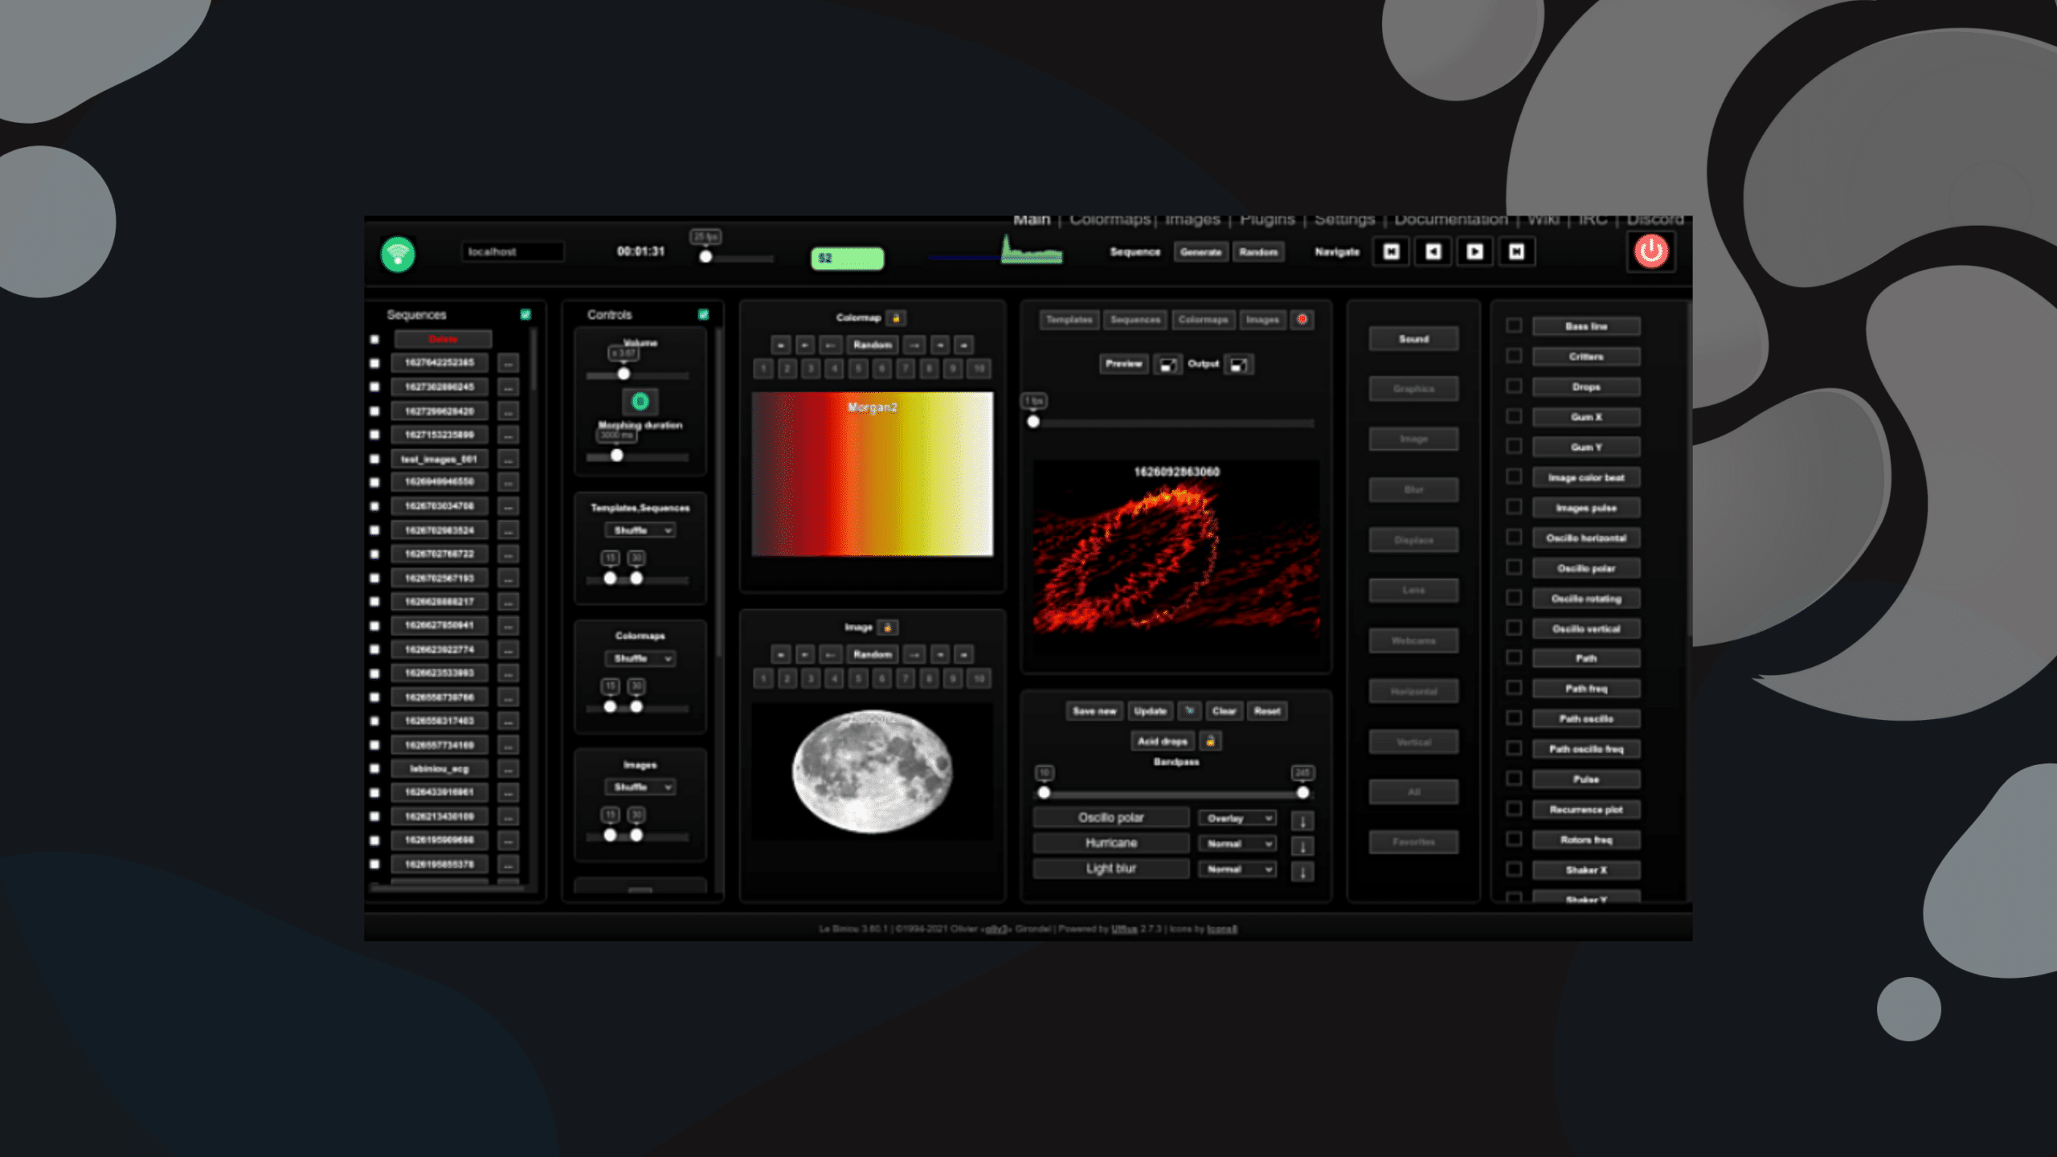This screenshot has height=1157, width=2057.
Task: Check the Oscillo polar plugin box
Action: tap(1514, 567)
